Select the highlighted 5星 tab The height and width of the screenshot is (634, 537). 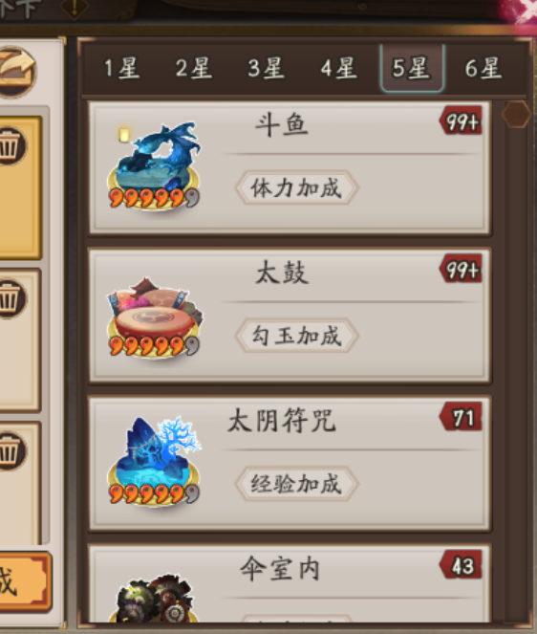pos(412,68)
